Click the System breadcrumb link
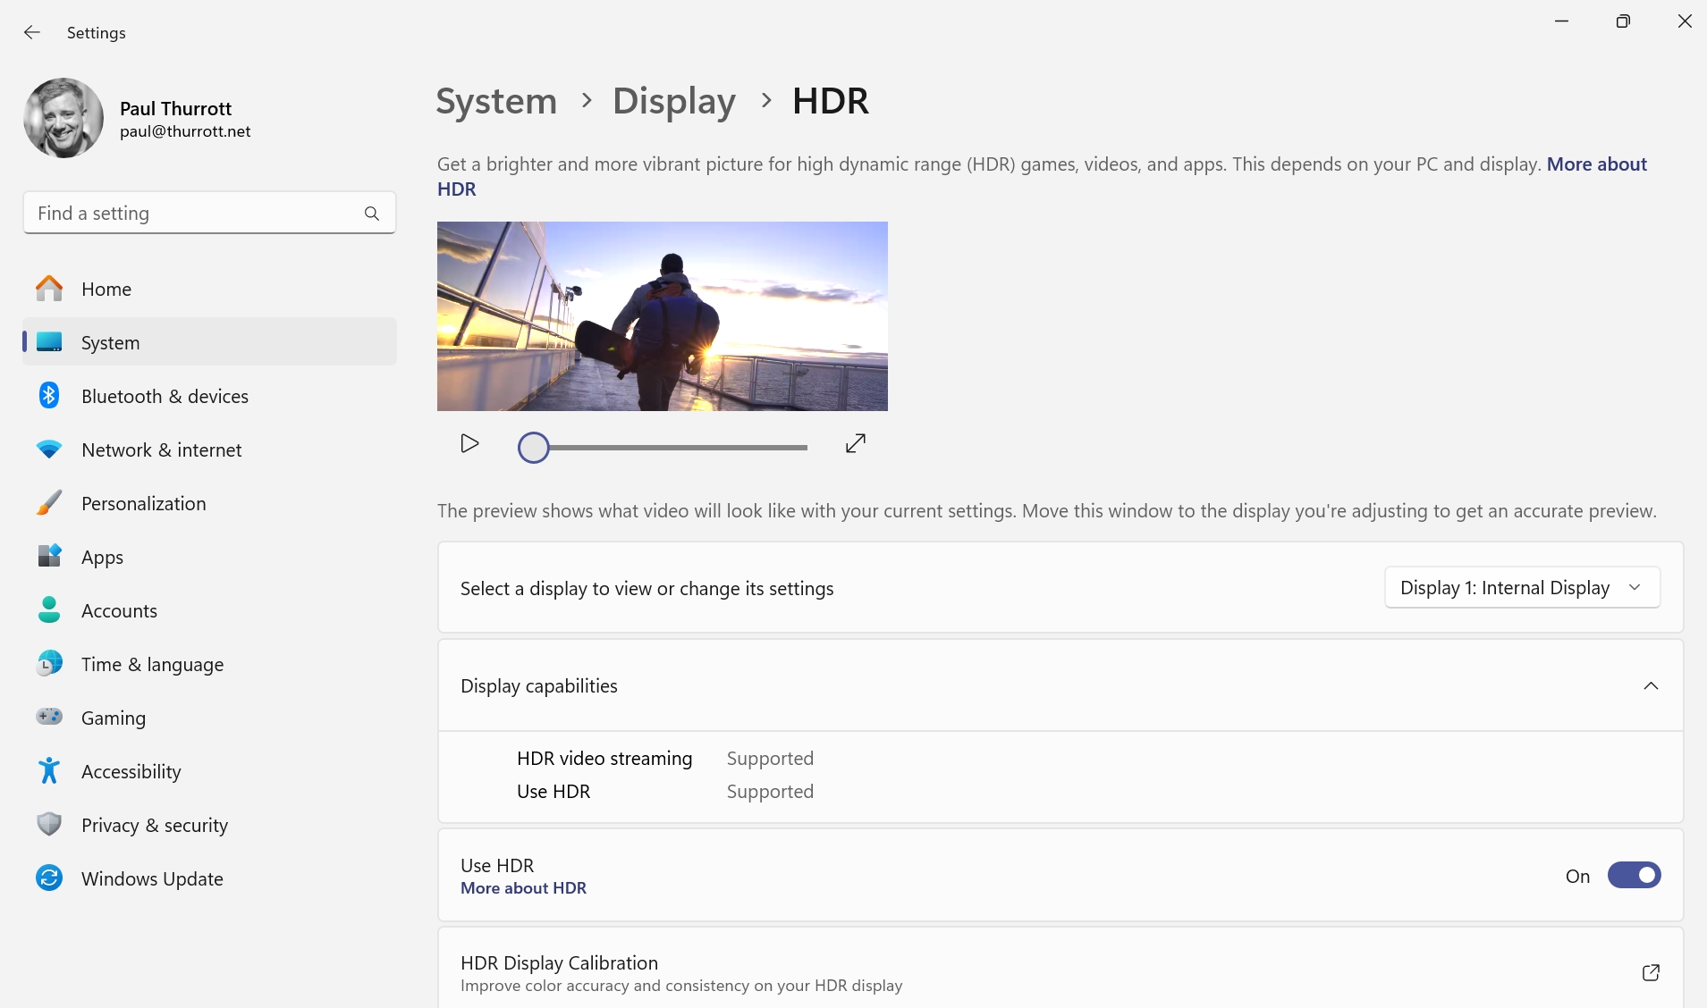 [x=496, y=101]
